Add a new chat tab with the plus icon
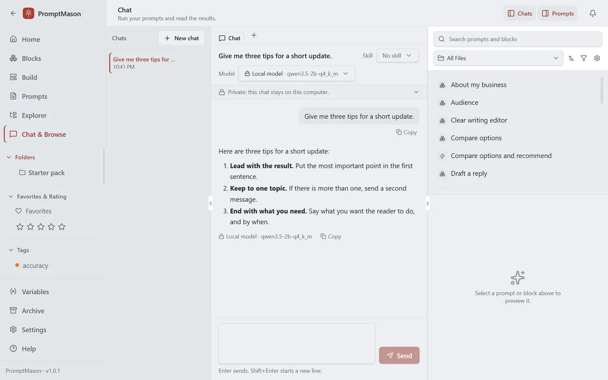Screen dimensions: 608x380 pyautogui.click(x=254, y=35)
